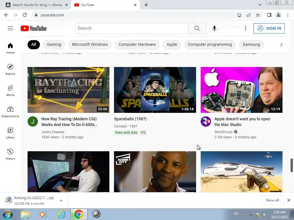Open Chrome three-dot menu
Screen dimensions: 294x220
288,15
